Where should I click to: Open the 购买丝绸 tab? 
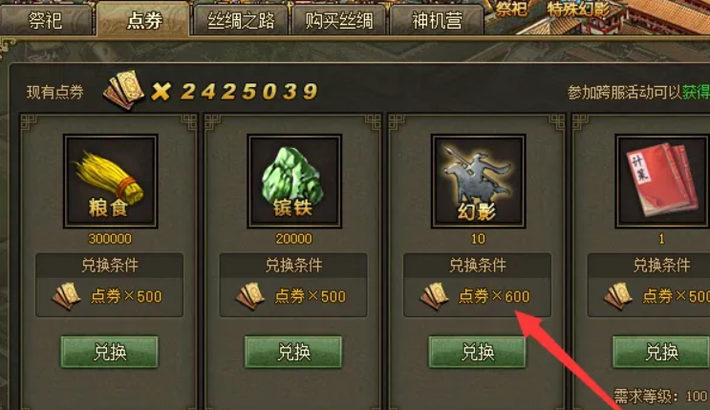(x=339, y=21)
